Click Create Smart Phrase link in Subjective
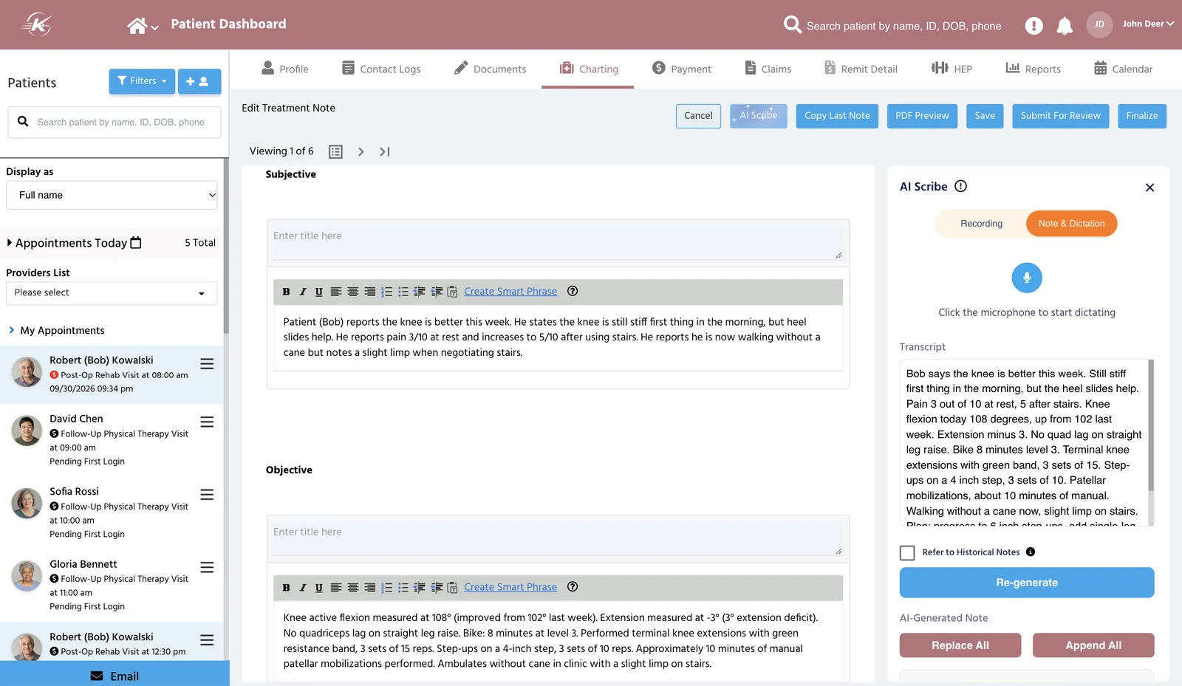1182x686 pixels. coord(510,292)
